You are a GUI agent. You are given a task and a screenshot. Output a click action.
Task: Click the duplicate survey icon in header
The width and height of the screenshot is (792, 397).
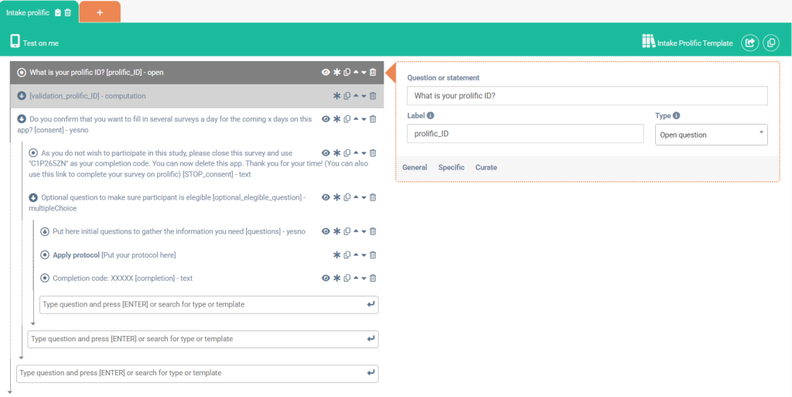[x=770, y=43]
